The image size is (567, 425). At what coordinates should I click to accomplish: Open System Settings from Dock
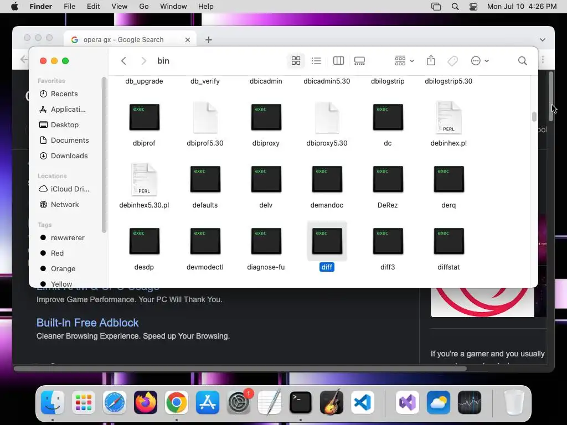point(238,402)
